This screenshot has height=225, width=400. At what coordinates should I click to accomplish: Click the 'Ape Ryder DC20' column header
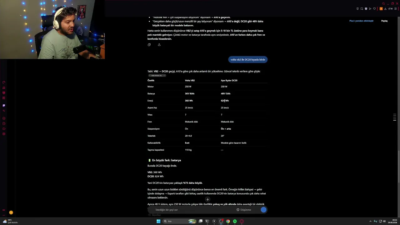click(229, 81)
